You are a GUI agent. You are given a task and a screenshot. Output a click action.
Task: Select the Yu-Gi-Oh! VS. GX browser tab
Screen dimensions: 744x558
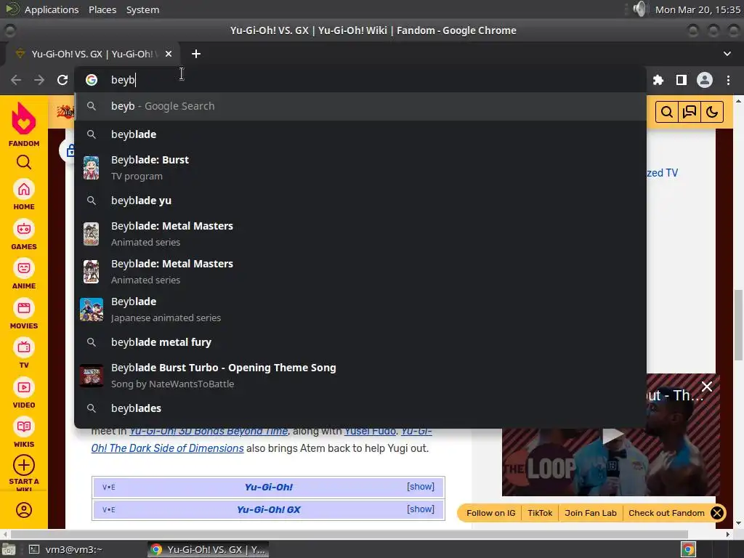(x=92, y=54)
